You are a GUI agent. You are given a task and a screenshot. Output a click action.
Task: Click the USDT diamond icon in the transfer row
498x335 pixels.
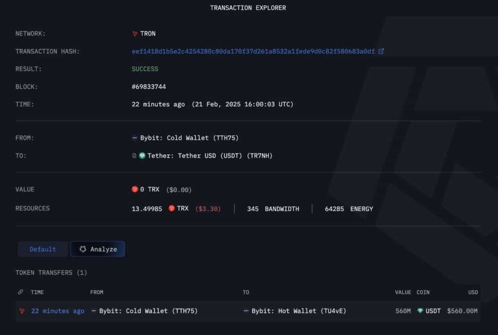420,311
